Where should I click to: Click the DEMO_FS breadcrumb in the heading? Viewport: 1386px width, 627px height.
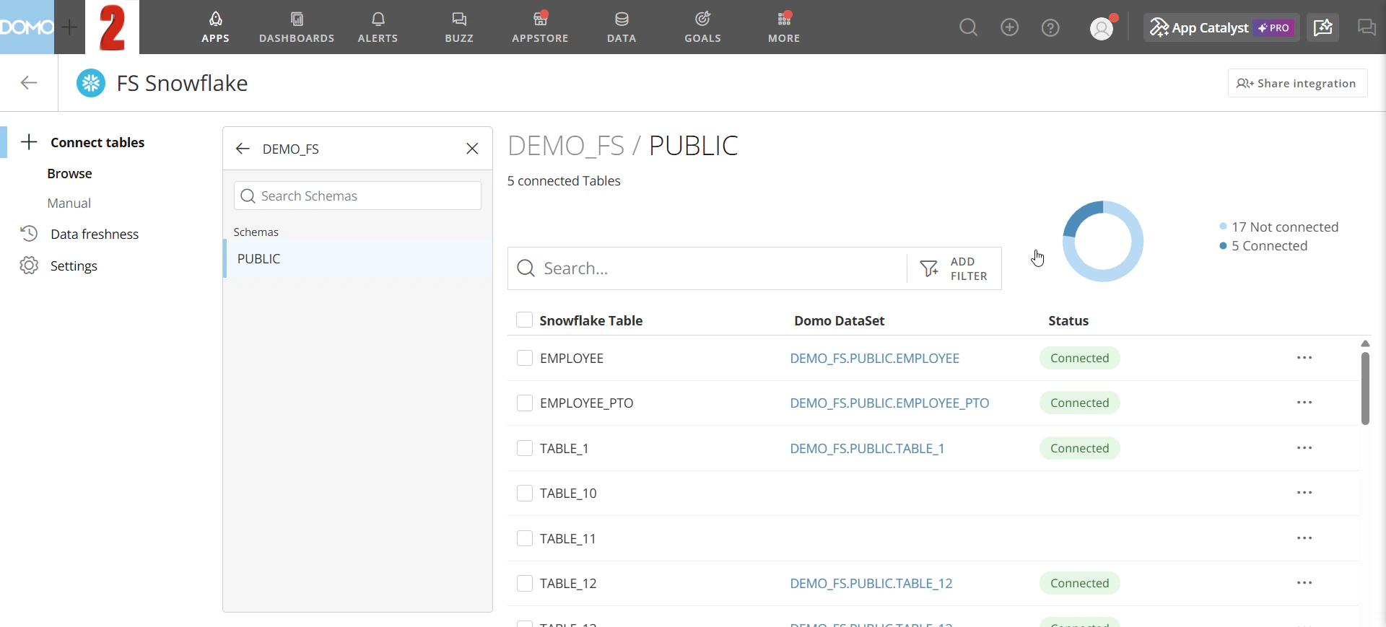pyautogui.click(x=566, y=146)
